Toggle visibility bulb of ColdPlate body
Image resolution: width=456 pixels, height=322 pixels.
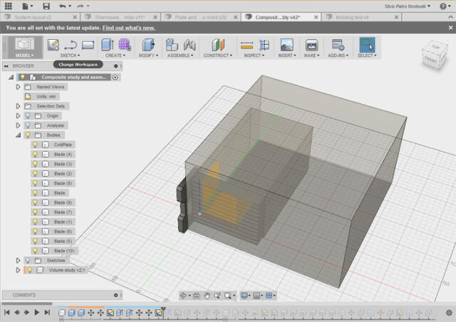35,145
